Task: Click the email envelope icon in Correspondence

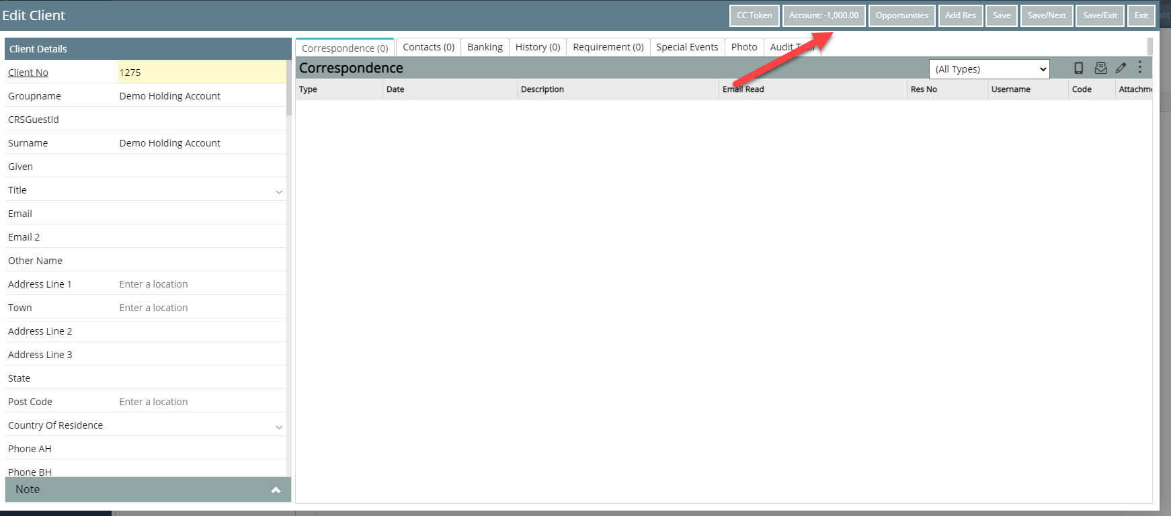Action: pos(1100,68)
